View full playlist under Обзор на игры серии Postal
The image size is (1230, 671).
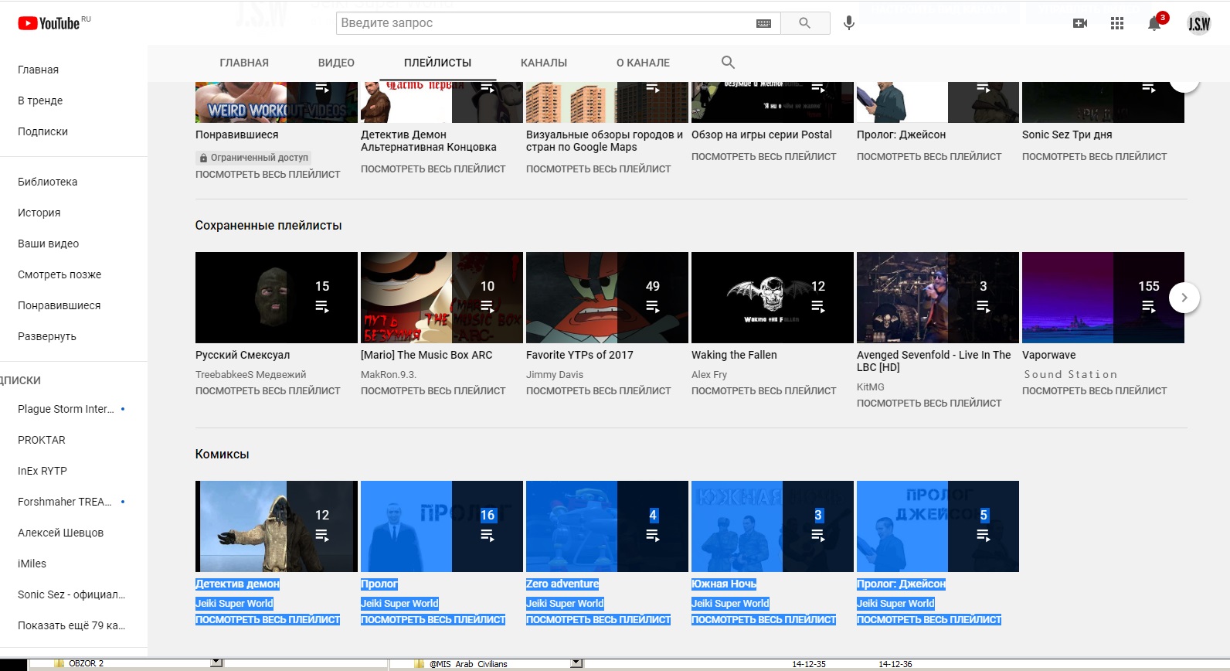(763, 157)
